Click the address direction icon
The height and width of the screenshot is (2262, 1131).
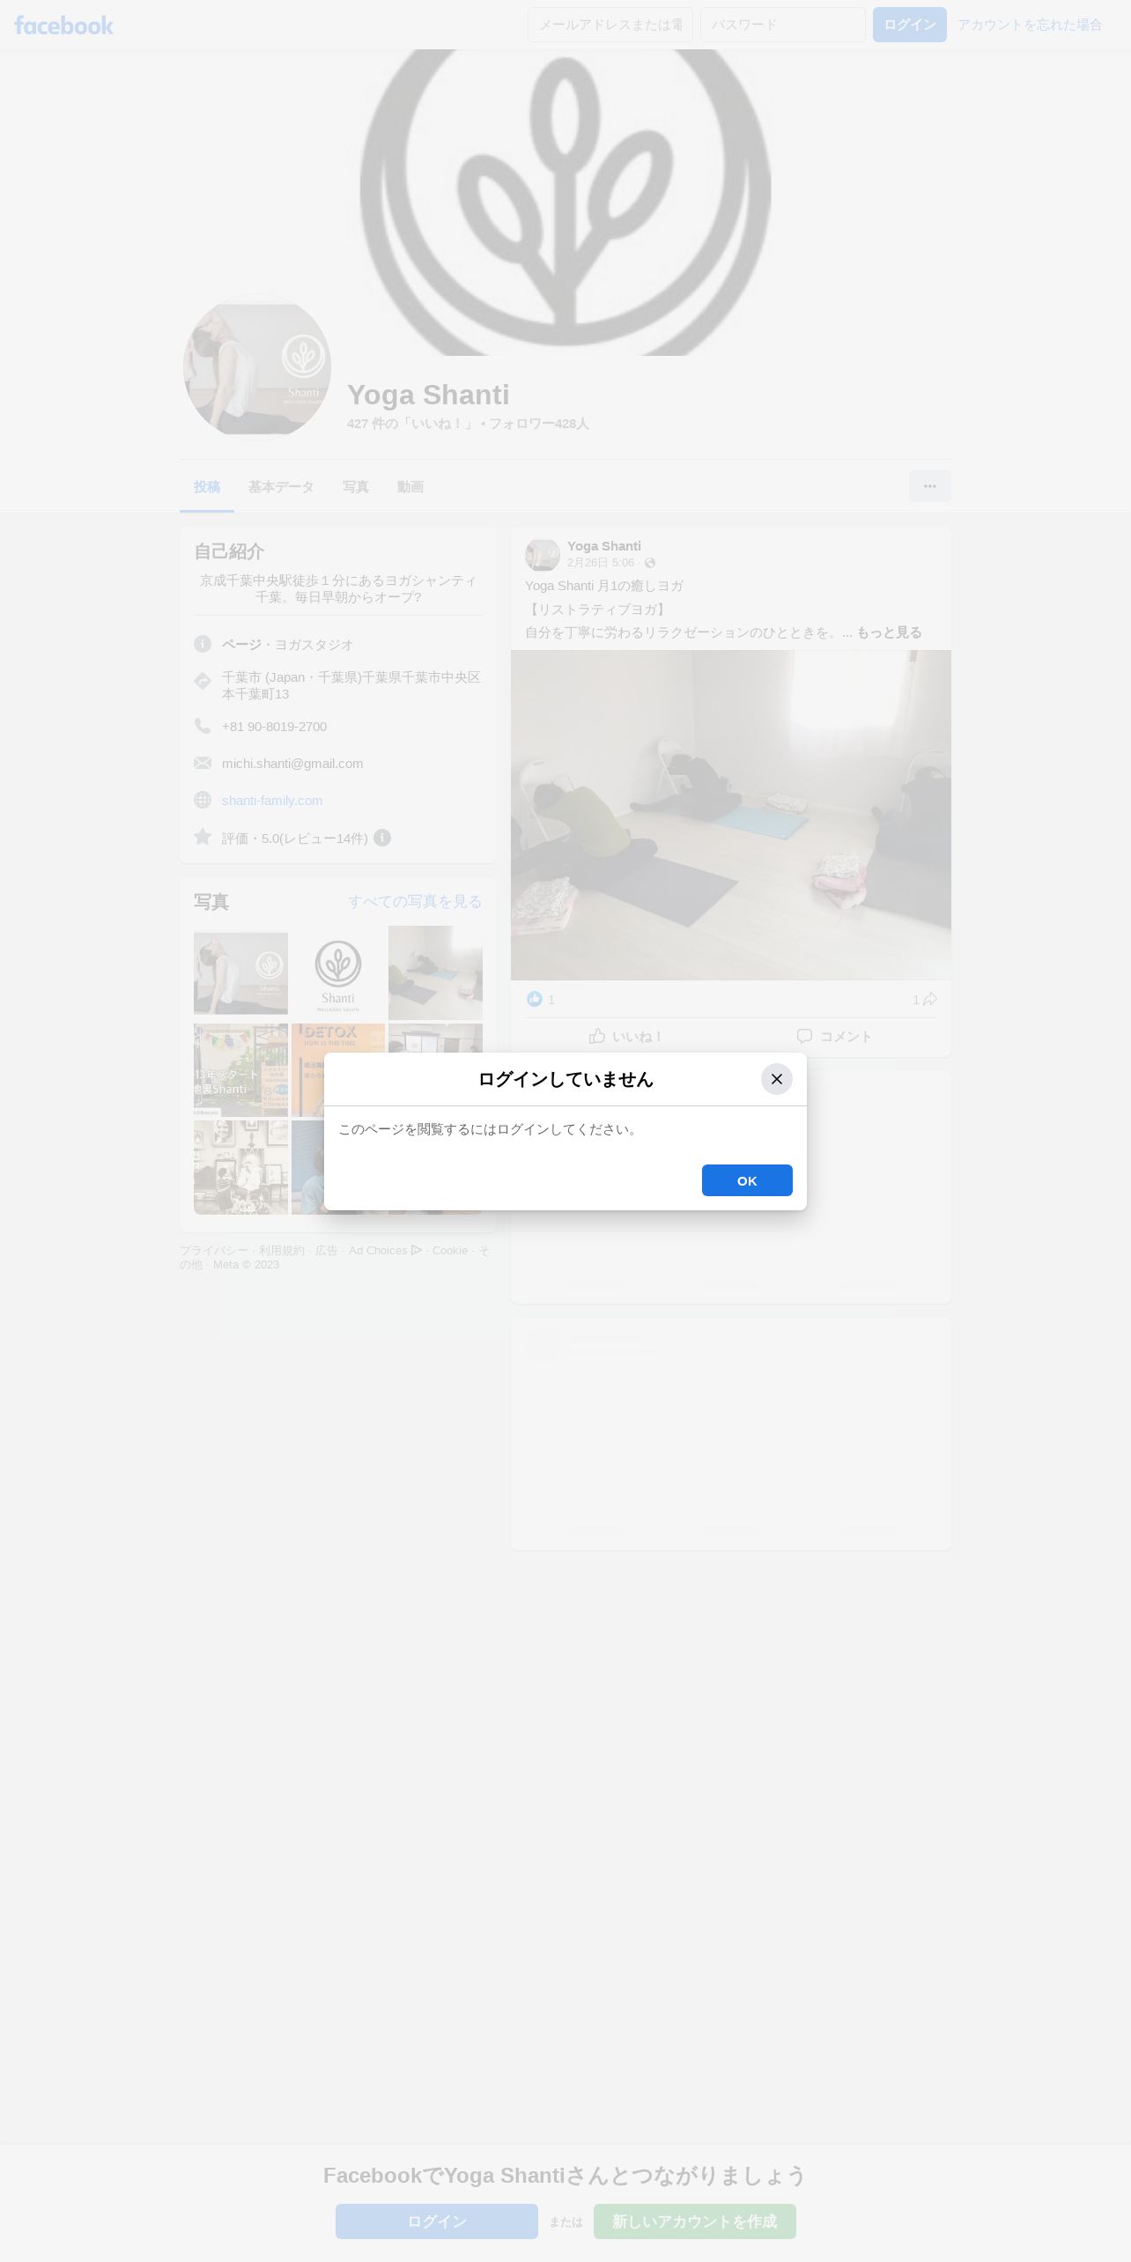203,681
